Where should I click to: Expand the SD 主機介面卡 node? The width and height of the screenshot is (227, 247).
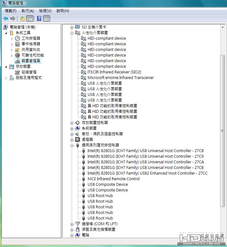pos(72,27)
